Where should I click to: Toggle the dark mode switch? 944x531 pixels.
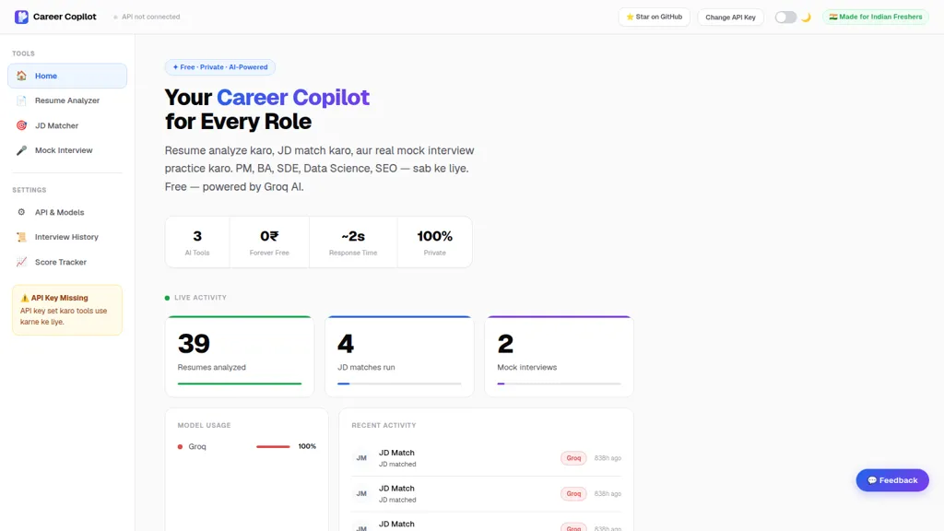785,17
